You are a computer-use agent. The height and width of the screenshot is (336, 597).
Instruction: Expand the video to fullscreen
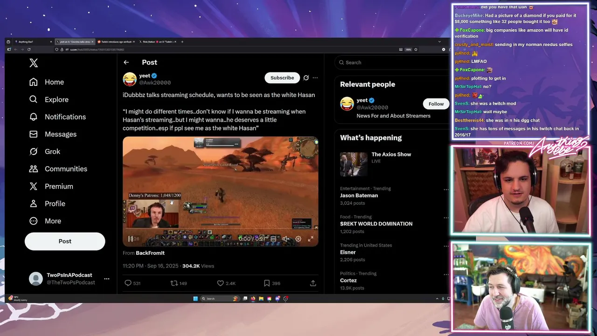pyautogui.click(x=311, y=239)
